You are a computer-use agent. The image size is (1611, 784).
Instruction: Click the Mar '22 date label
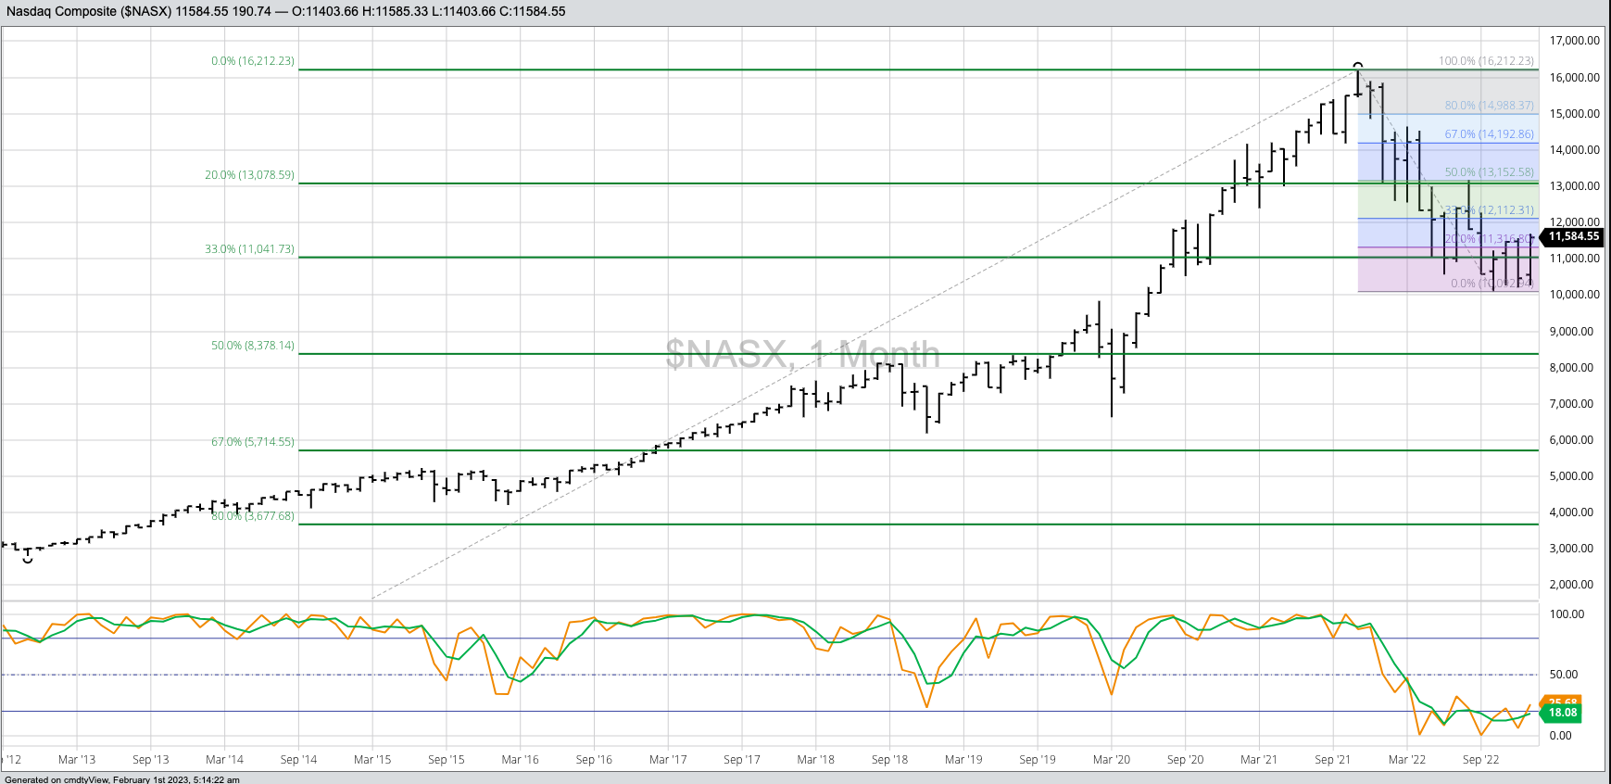click(1407, 760)
